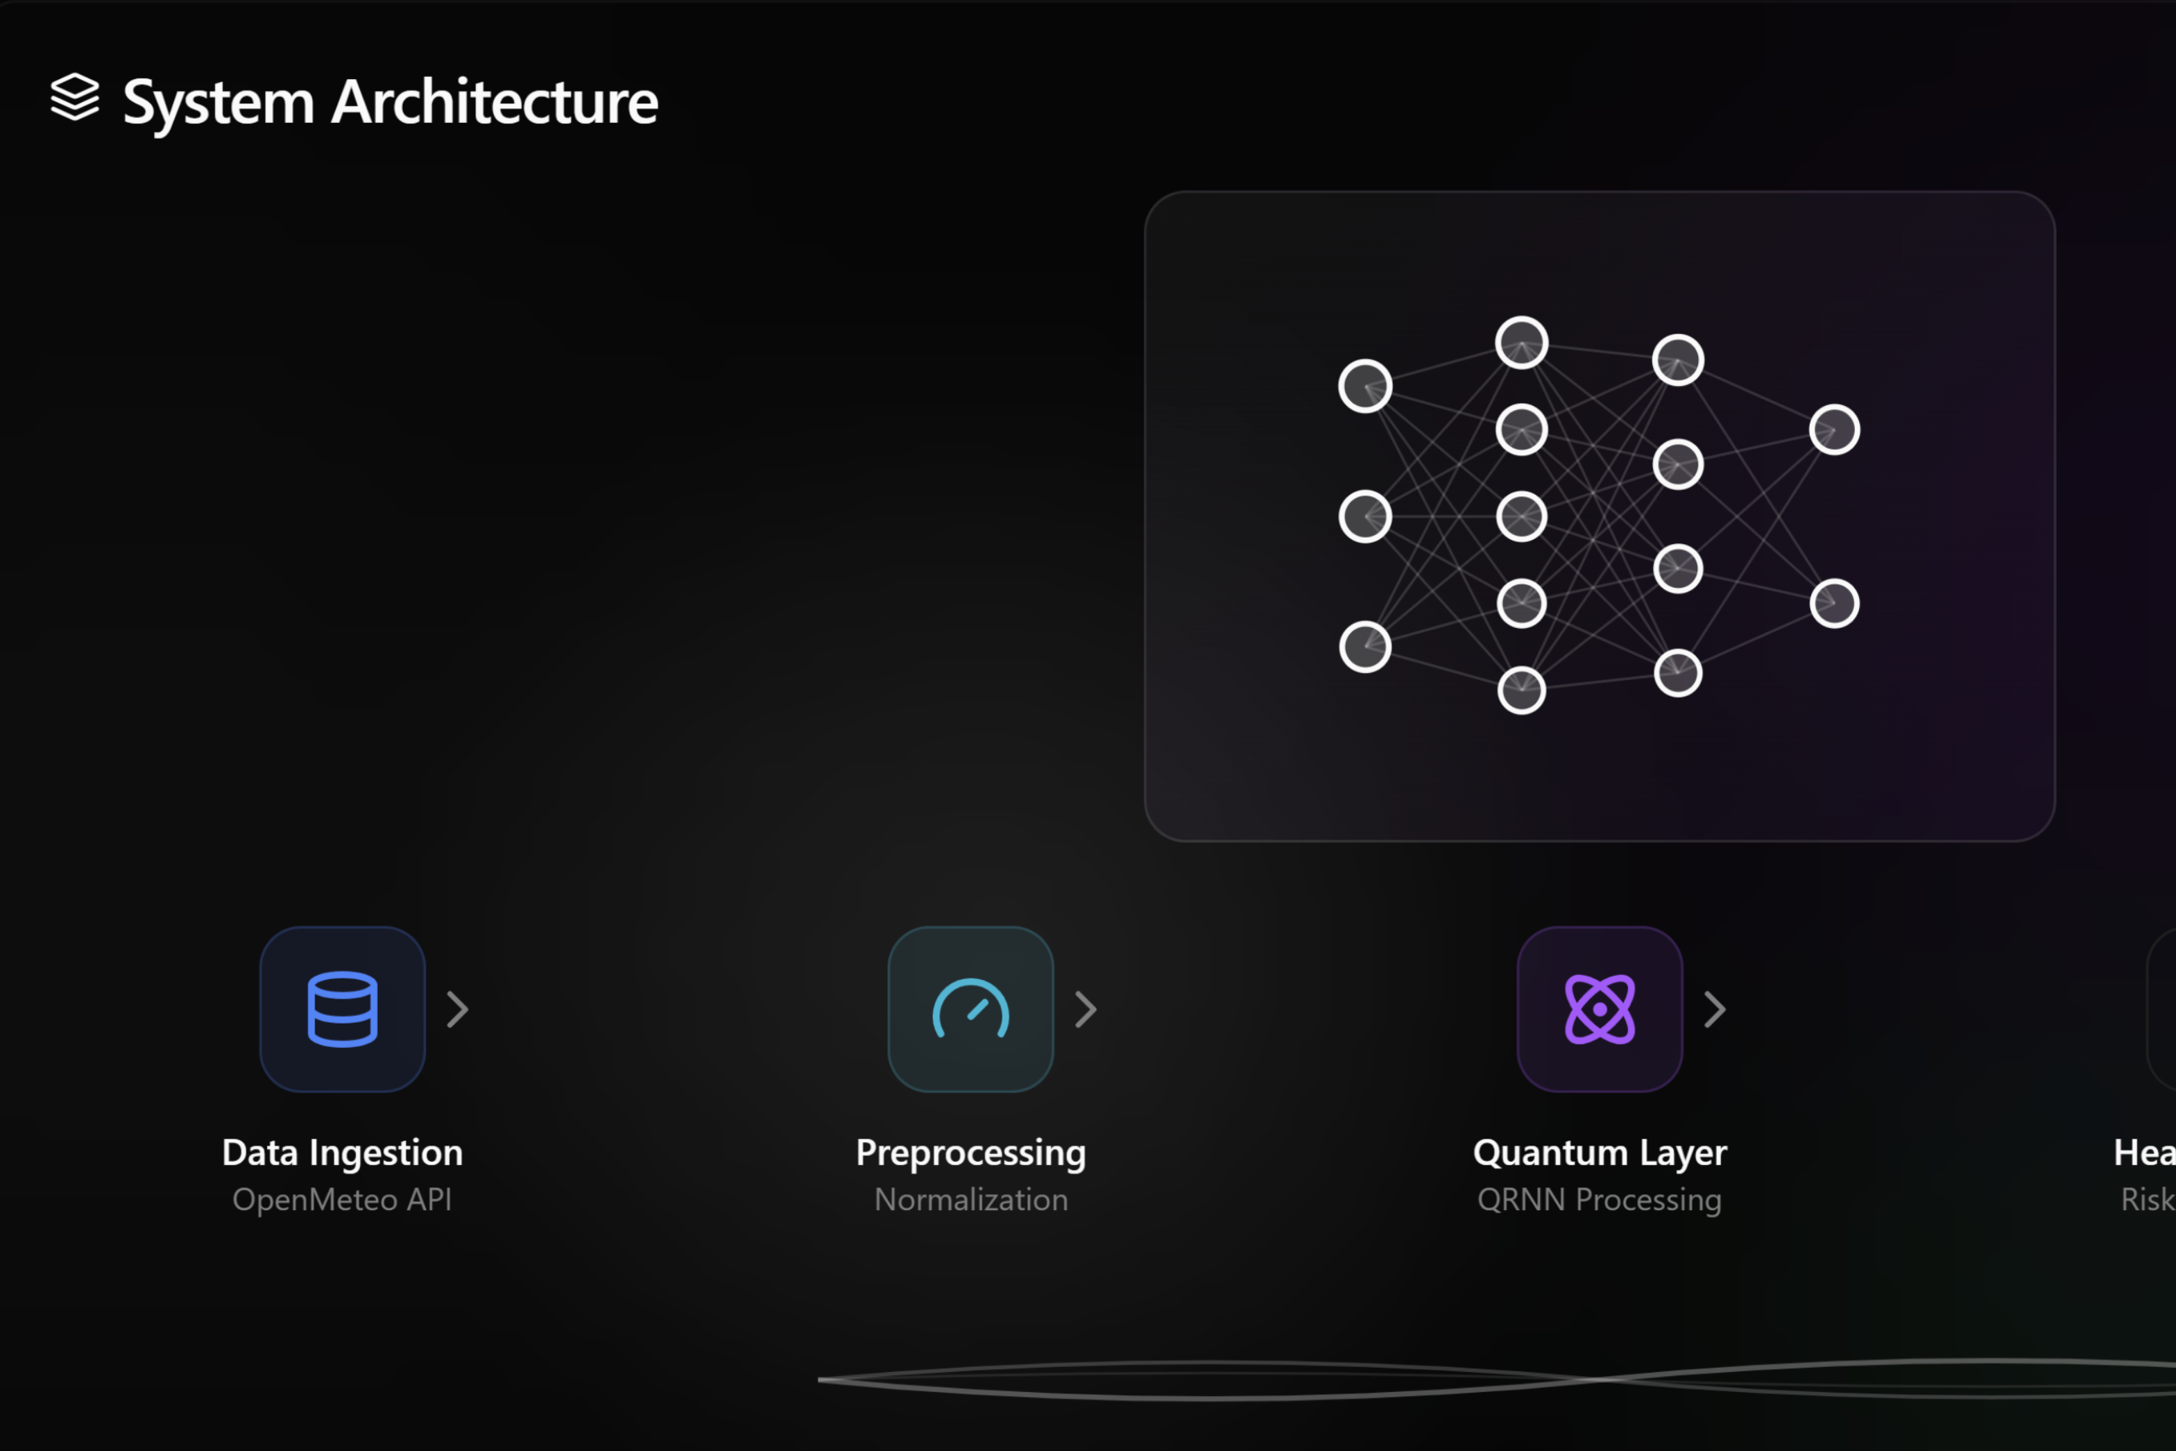Click the chevron arrow after Quantum Layer
The height and width of the screenshot is (1451, 2176).
coord(1715,1010)
